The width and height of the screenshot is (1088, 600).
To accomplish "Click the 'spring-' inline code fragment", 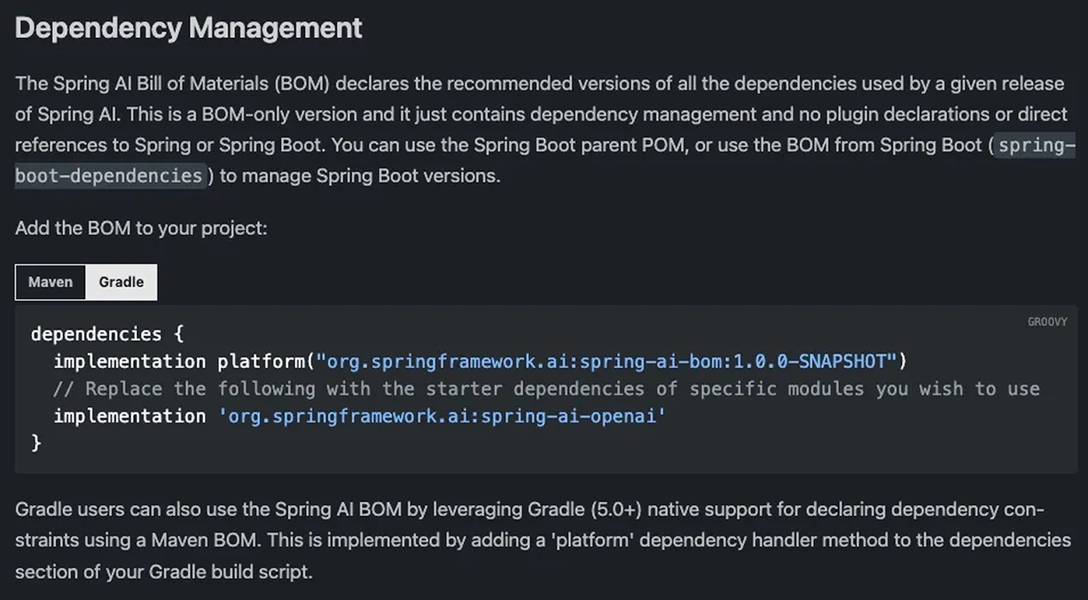I will tap(1036, 145).
